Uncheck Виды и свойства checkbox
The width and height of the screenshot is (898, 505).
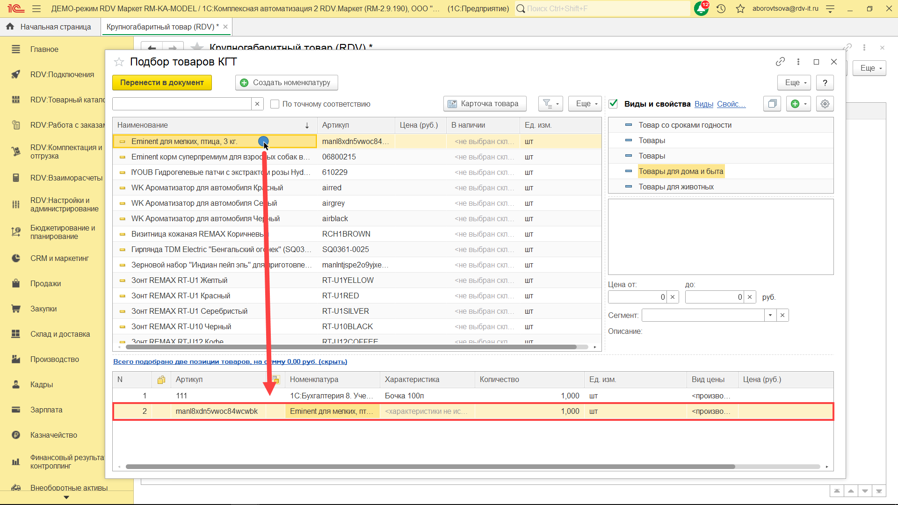pos(613,104)
